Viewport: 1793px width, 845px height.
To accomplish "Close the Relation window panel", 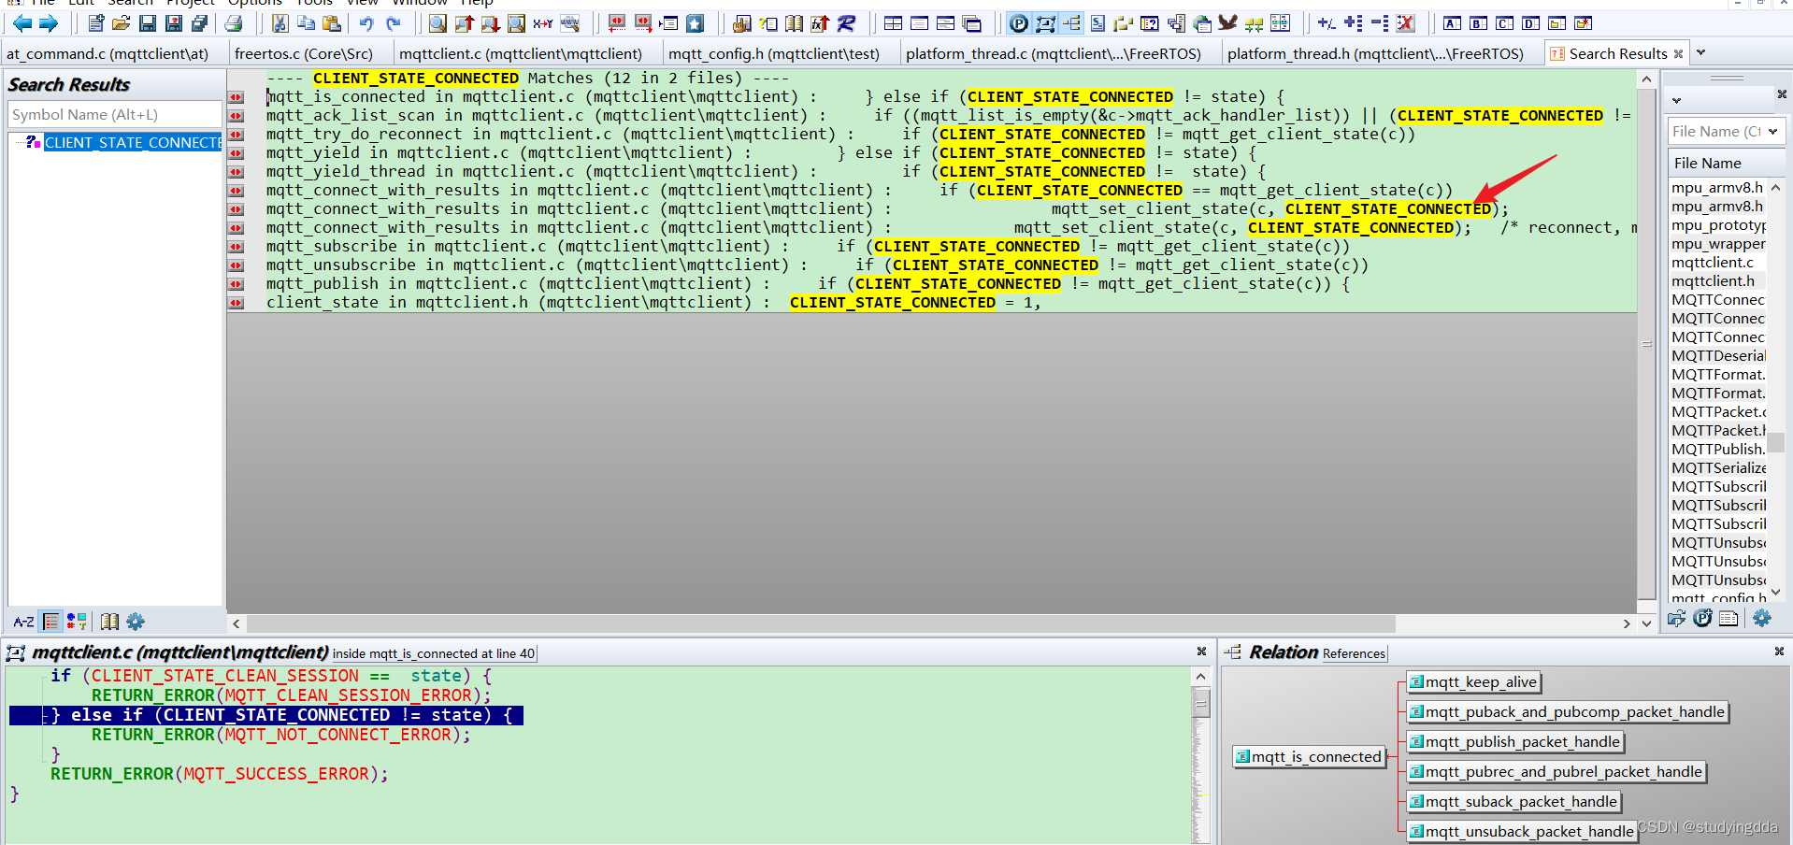I will point(1779,652).
